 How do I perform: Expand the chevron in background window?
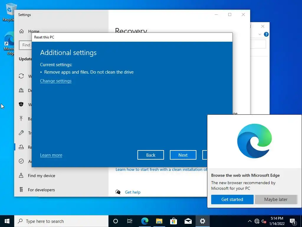[x=260, y=34]
